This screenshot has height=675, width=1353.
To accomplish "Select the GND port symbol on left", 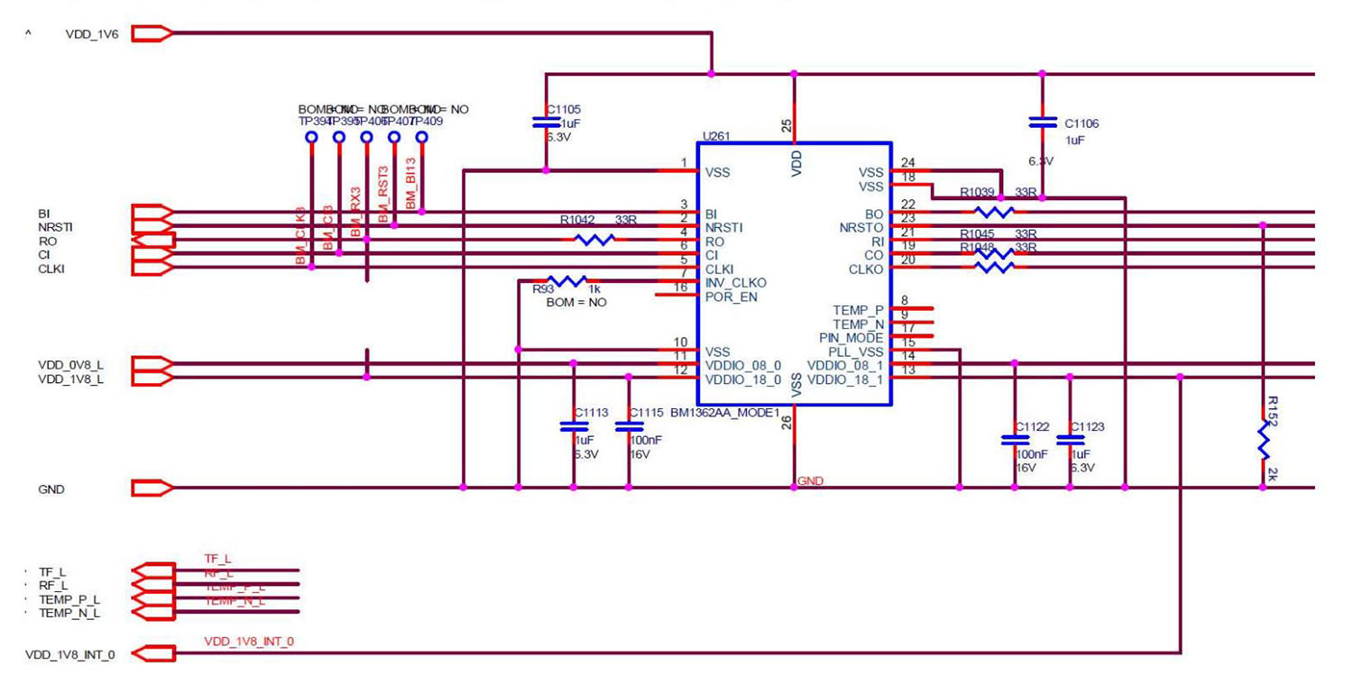I will coord(152,488).
